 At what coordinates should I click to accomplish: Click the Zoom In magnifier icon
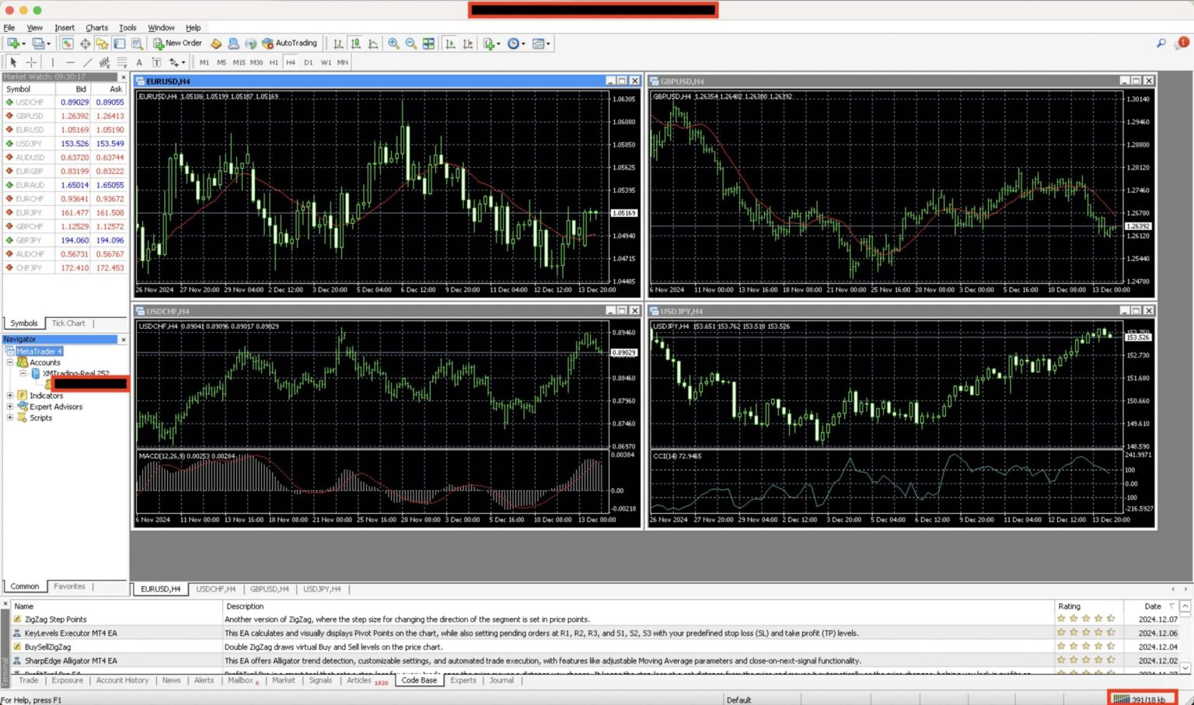point(393,44)
